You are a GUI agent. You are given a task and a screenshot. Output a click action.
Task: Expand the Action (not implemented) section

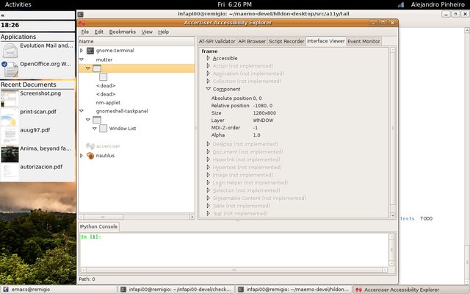pos(209,65)
